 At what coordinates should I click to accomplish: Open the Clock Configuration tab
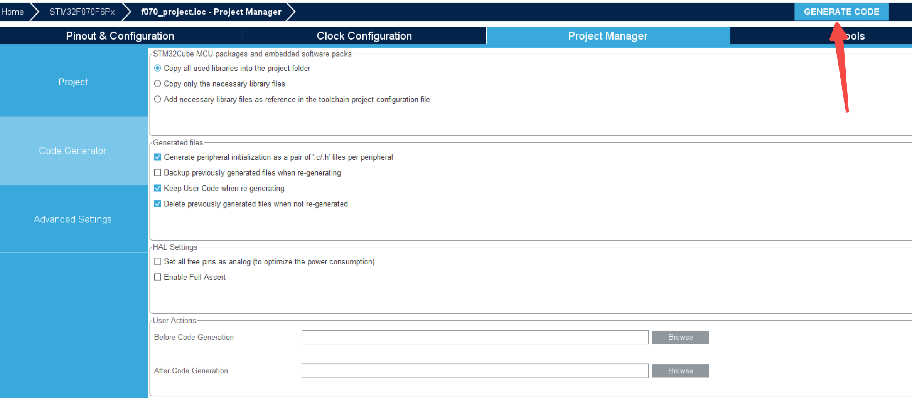(364, 36)
